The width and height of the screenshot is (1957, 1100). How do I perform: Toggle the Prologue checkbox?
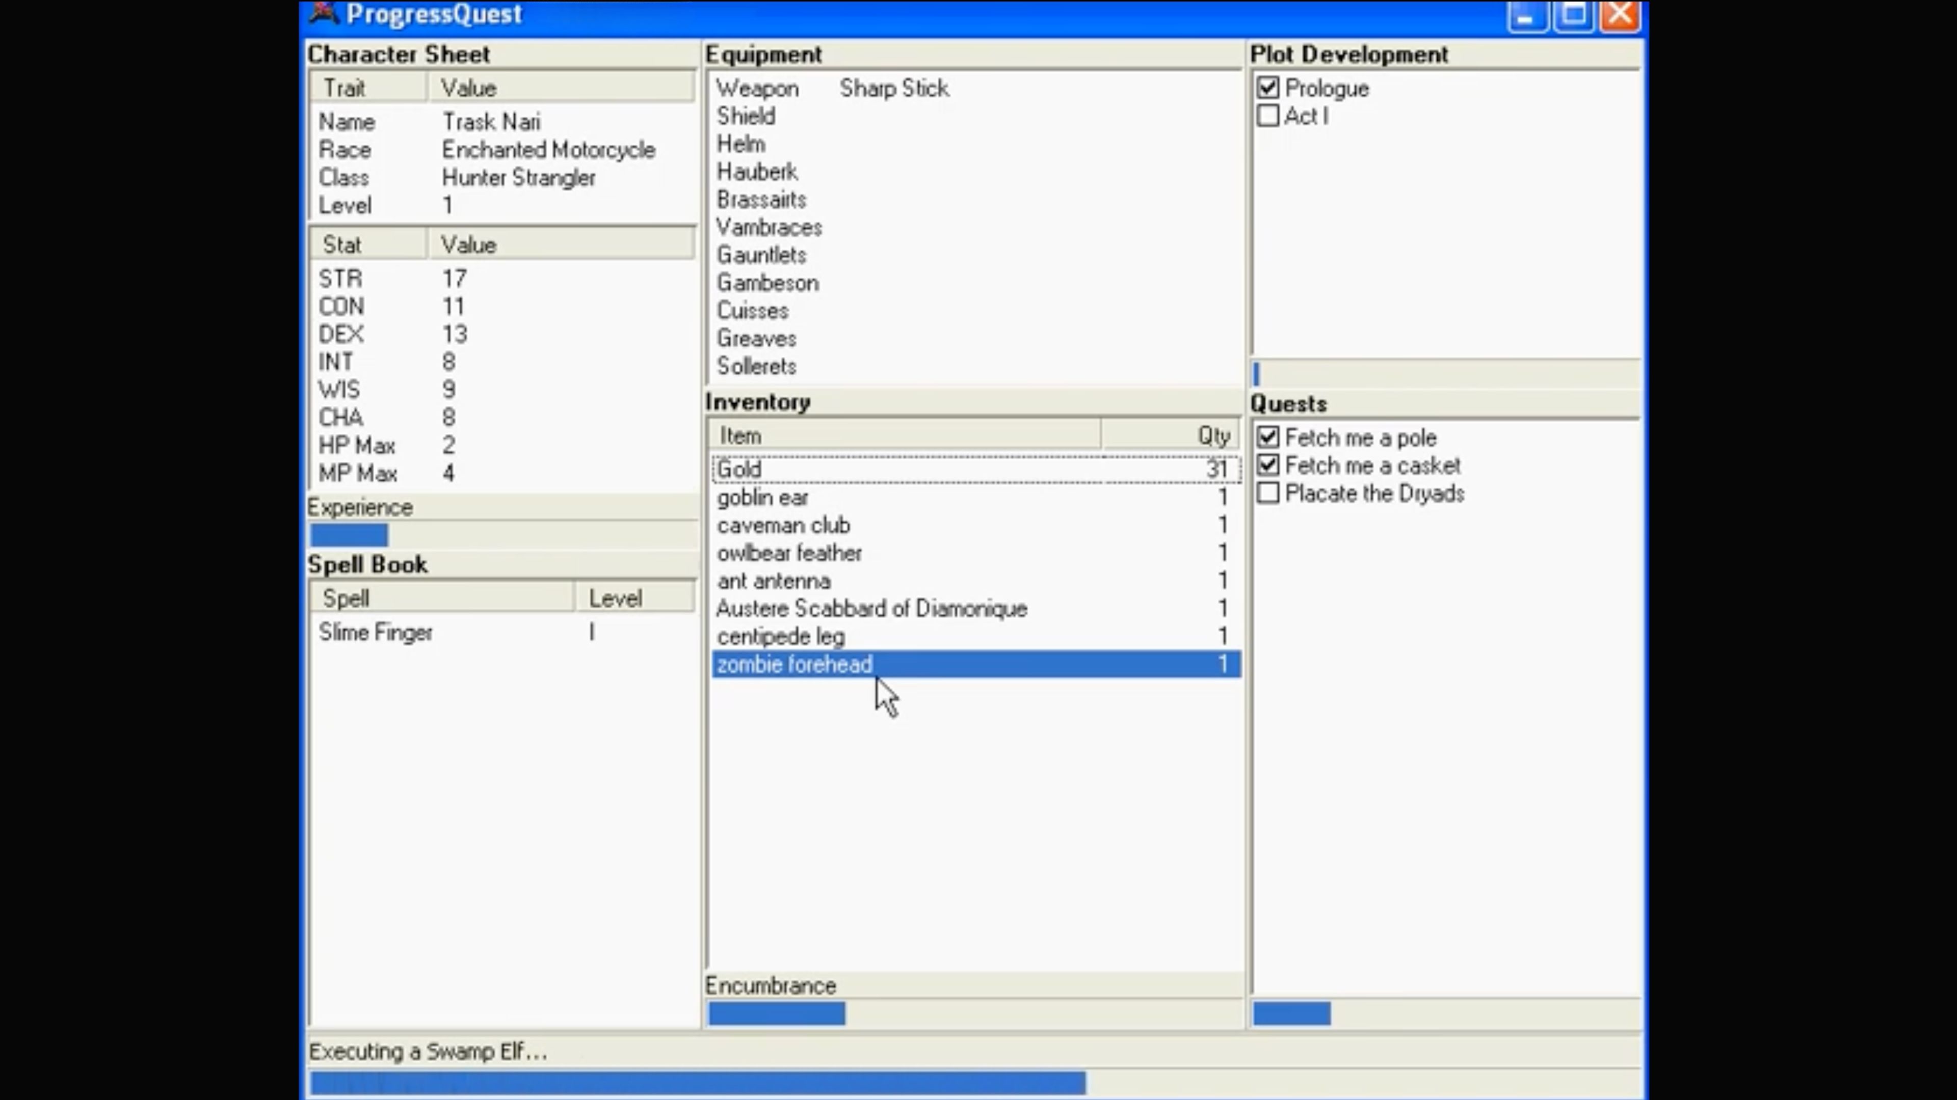[x=1268, y=88]
